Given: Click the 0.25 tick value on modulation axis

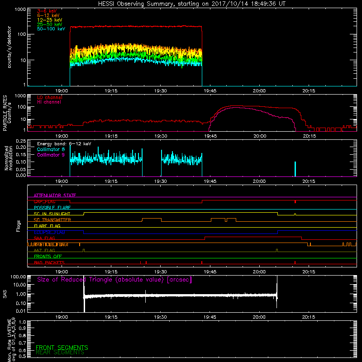Looking at the screenshot, I should (21, 141).
